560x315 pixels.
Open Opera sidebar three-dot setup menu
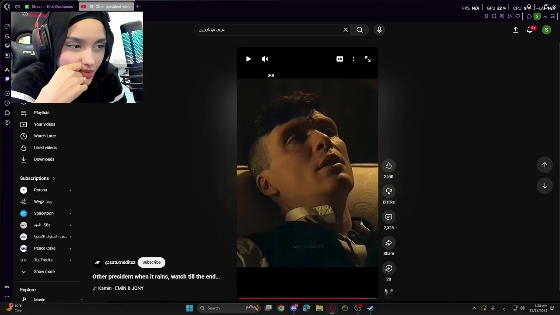click(7, 296)
